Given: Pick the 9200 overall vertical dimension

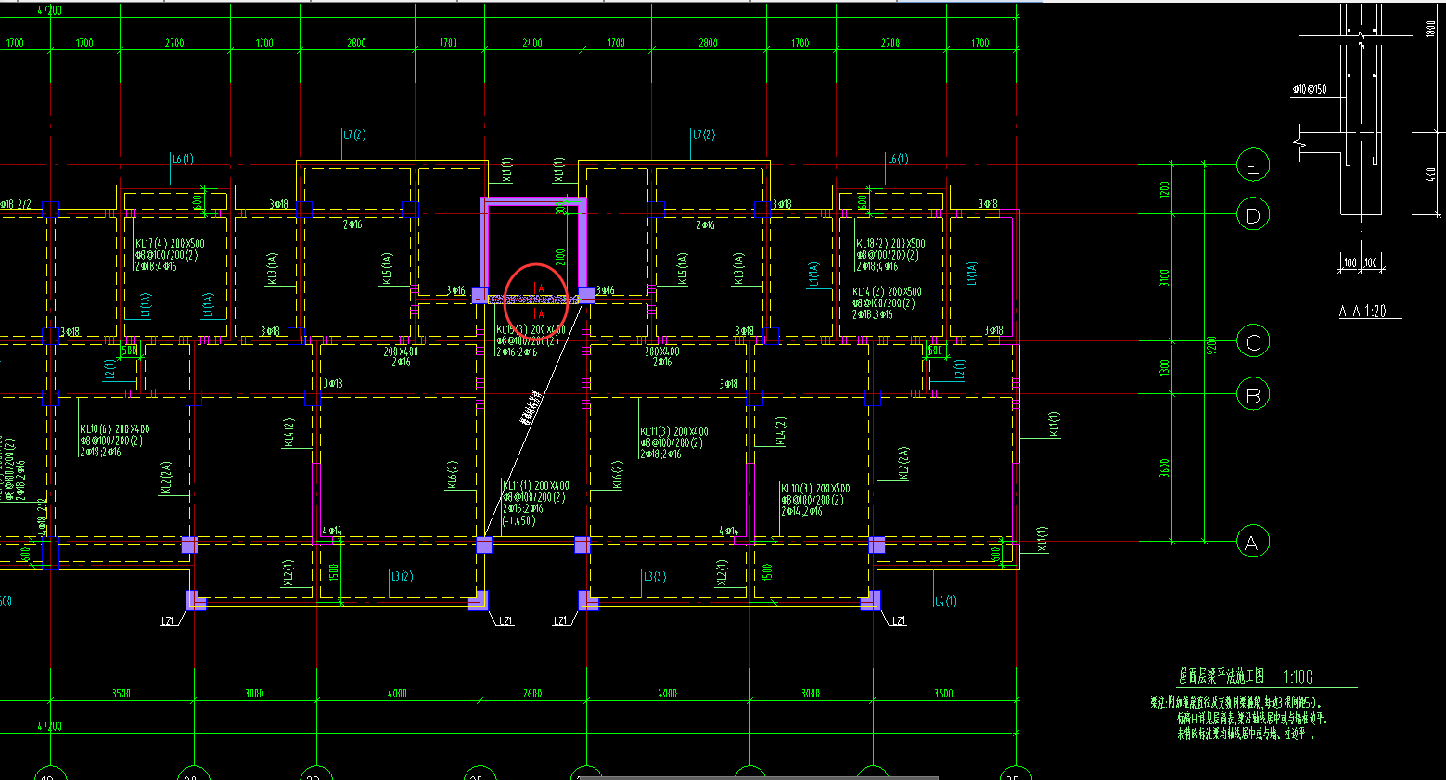Looking at the screenshot, I should pyautogui.click(x=1212, y=344).
